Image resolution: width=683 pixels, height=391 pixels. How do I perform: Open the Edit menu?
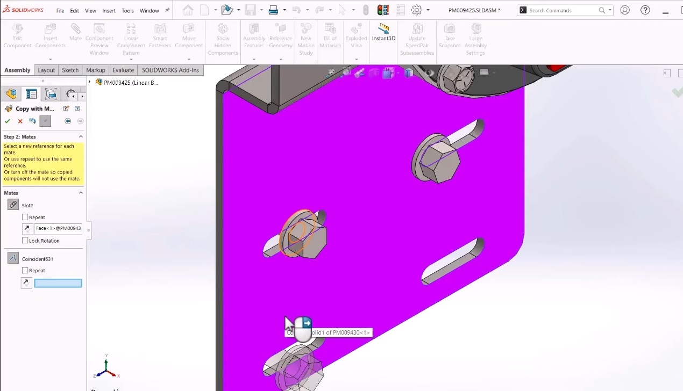pos(74,11)
